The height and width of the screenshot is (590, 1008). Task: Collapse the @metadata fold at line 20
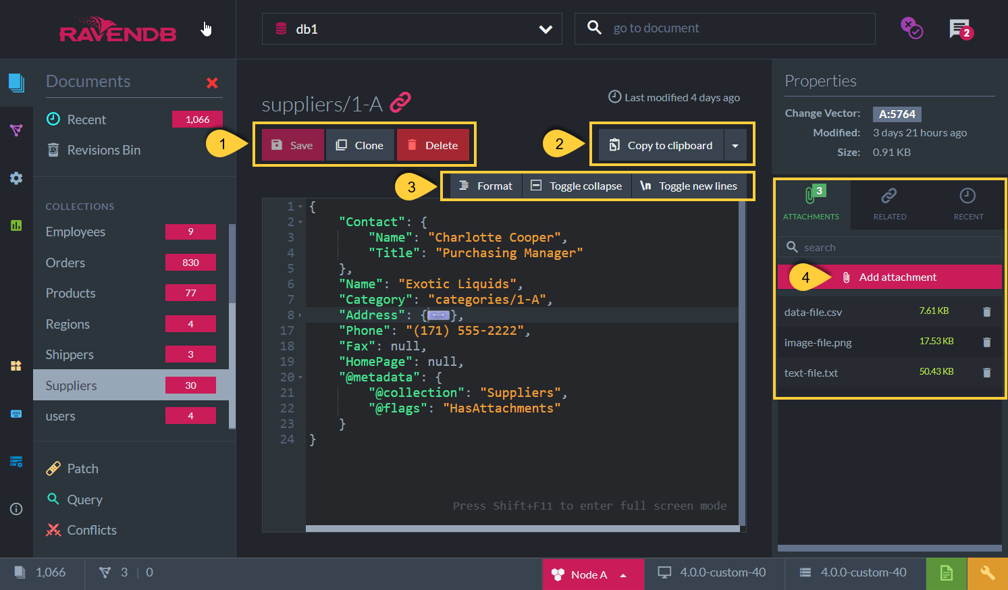(x=300, y=377)
